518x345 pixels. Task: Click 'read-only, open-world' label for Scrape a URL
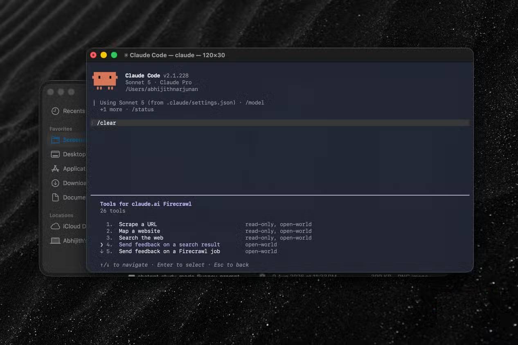pyautogui.click(x=278, y=224)
